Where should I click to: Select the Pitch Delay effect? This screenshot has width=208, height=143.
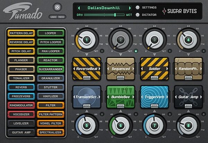coord(21,51)
